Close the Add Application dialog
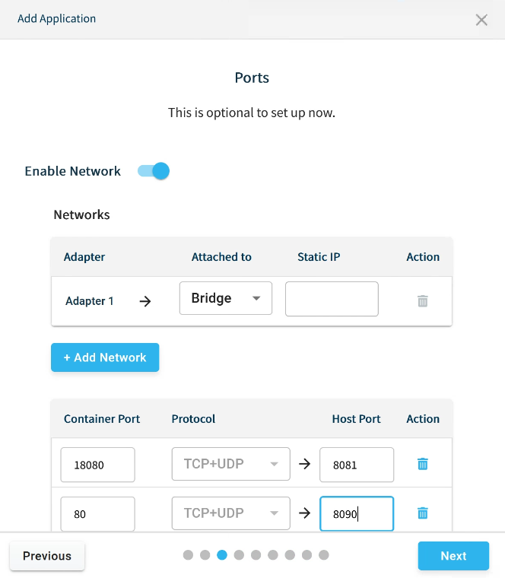The width and height of the screenshot is (505, 578). (481, 21)
